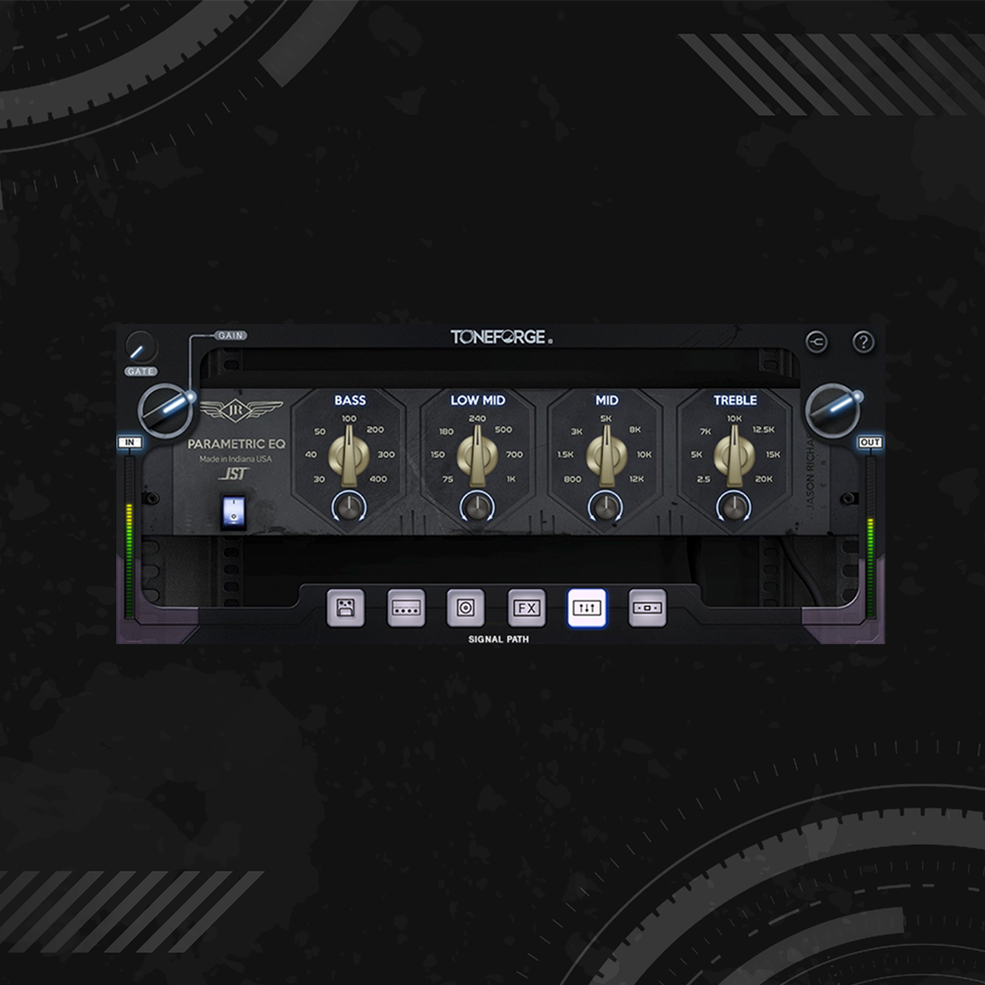Click the PARAMETRIC EQ title text
The height and width of the screenshot is (985, 985).
pos(236,444)
